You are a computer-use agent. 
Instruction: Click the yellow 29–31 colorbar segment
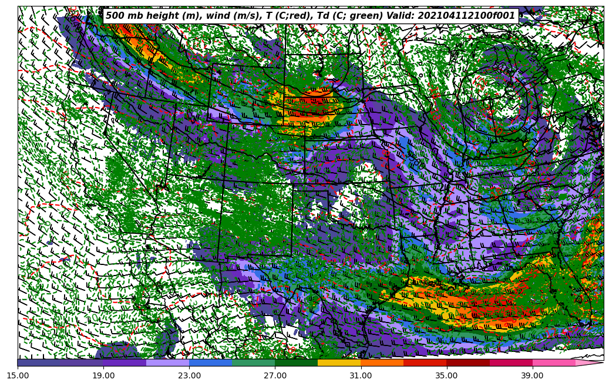click(339, 362)
